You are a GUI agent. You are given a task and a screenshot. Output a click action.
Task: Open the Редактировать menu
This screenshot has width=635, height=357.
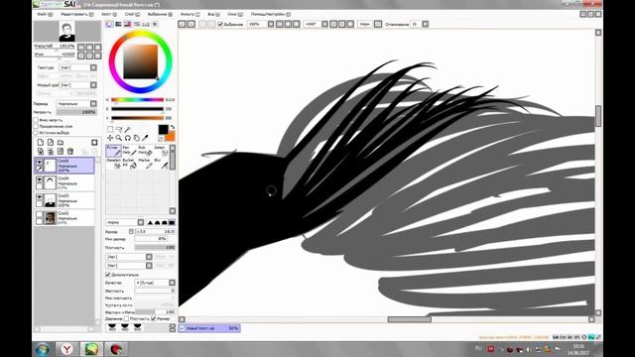(x=77, y=14)
